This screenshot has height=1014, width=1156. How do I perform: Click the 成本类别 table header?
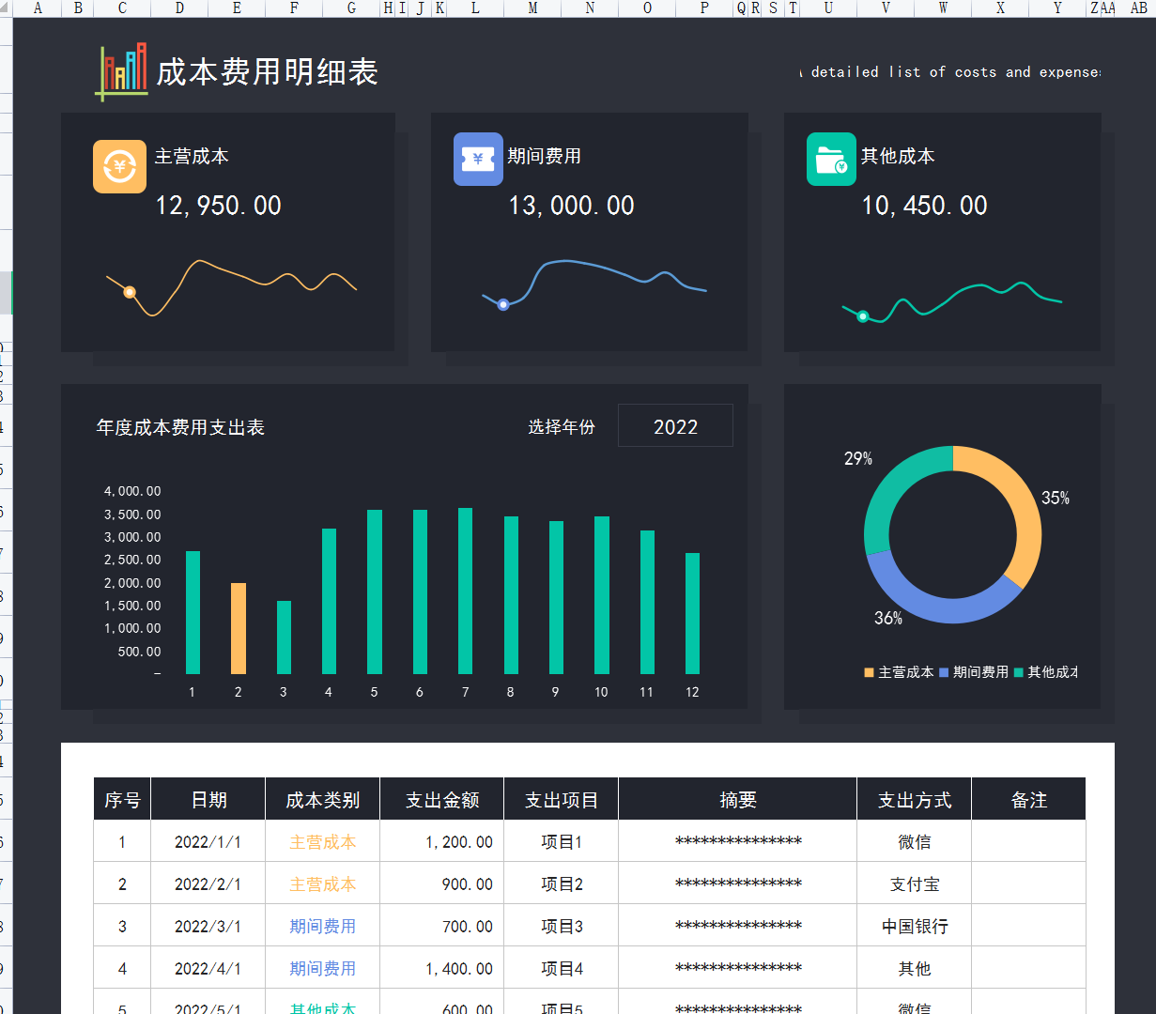[x=322, y=798]
